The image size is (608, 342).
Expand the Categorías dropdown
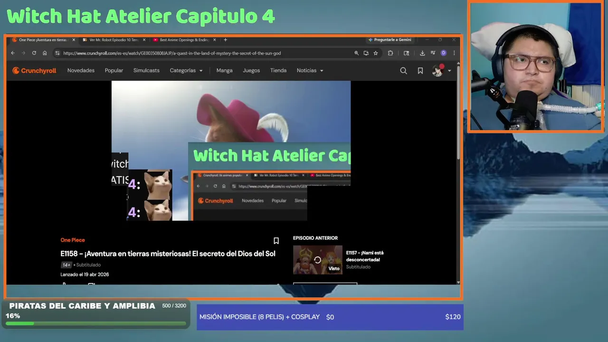pyautogui.click(x=186, y=70)
